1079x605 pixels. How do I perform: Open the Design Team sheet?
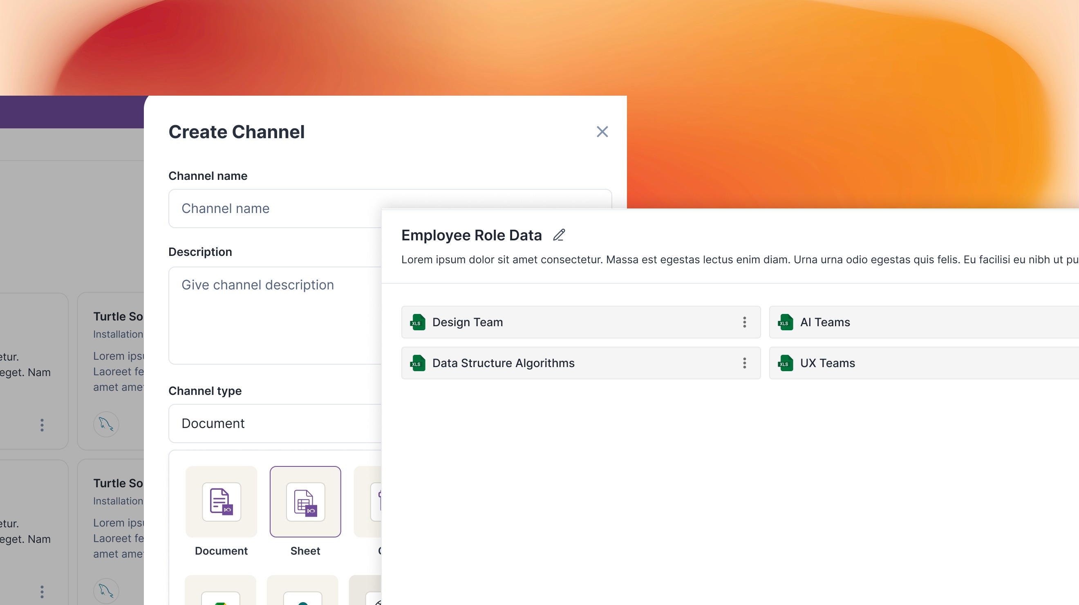click(580, 322)
